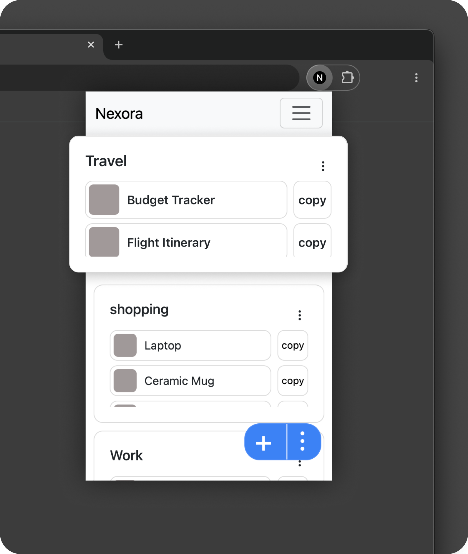Copy the Flight Itinerary item
This screenshot has height=554, width=468.
312,241
